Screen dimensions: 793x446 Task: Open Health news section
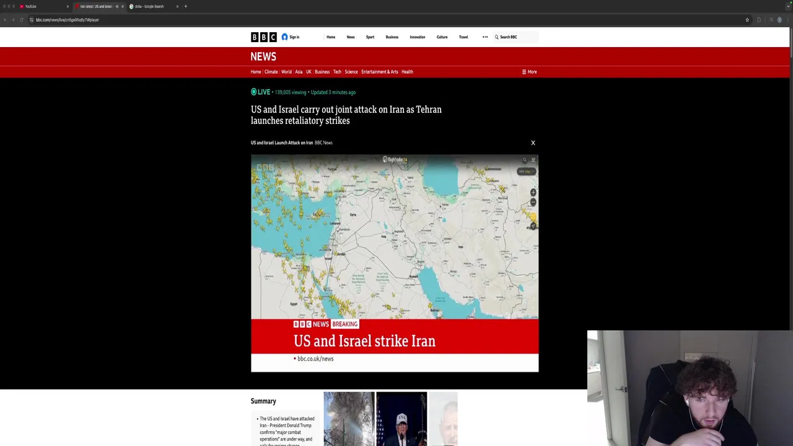coord(407,72)
